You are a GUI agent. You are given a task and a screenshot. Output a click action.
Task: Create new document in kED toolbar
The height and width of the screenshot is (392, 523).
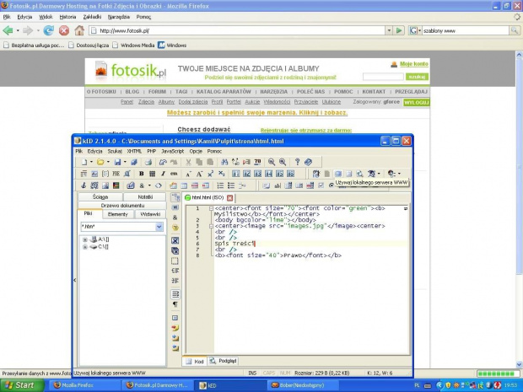tap(84, 162)
